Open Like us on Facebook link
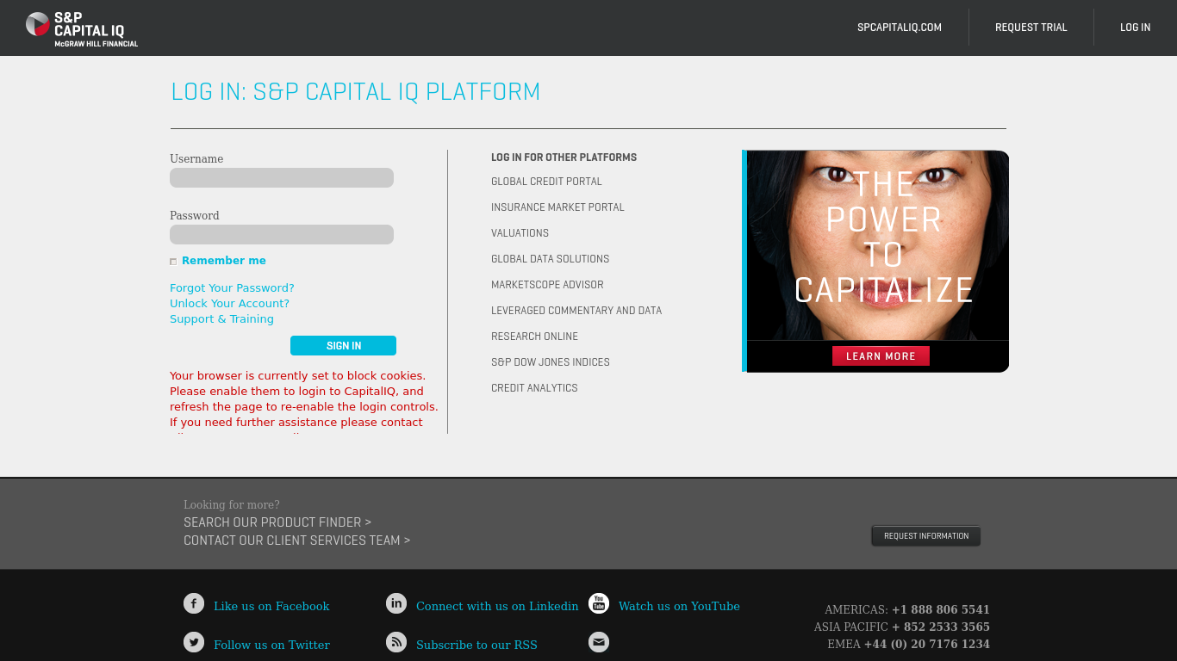 (x=271, y=607)
